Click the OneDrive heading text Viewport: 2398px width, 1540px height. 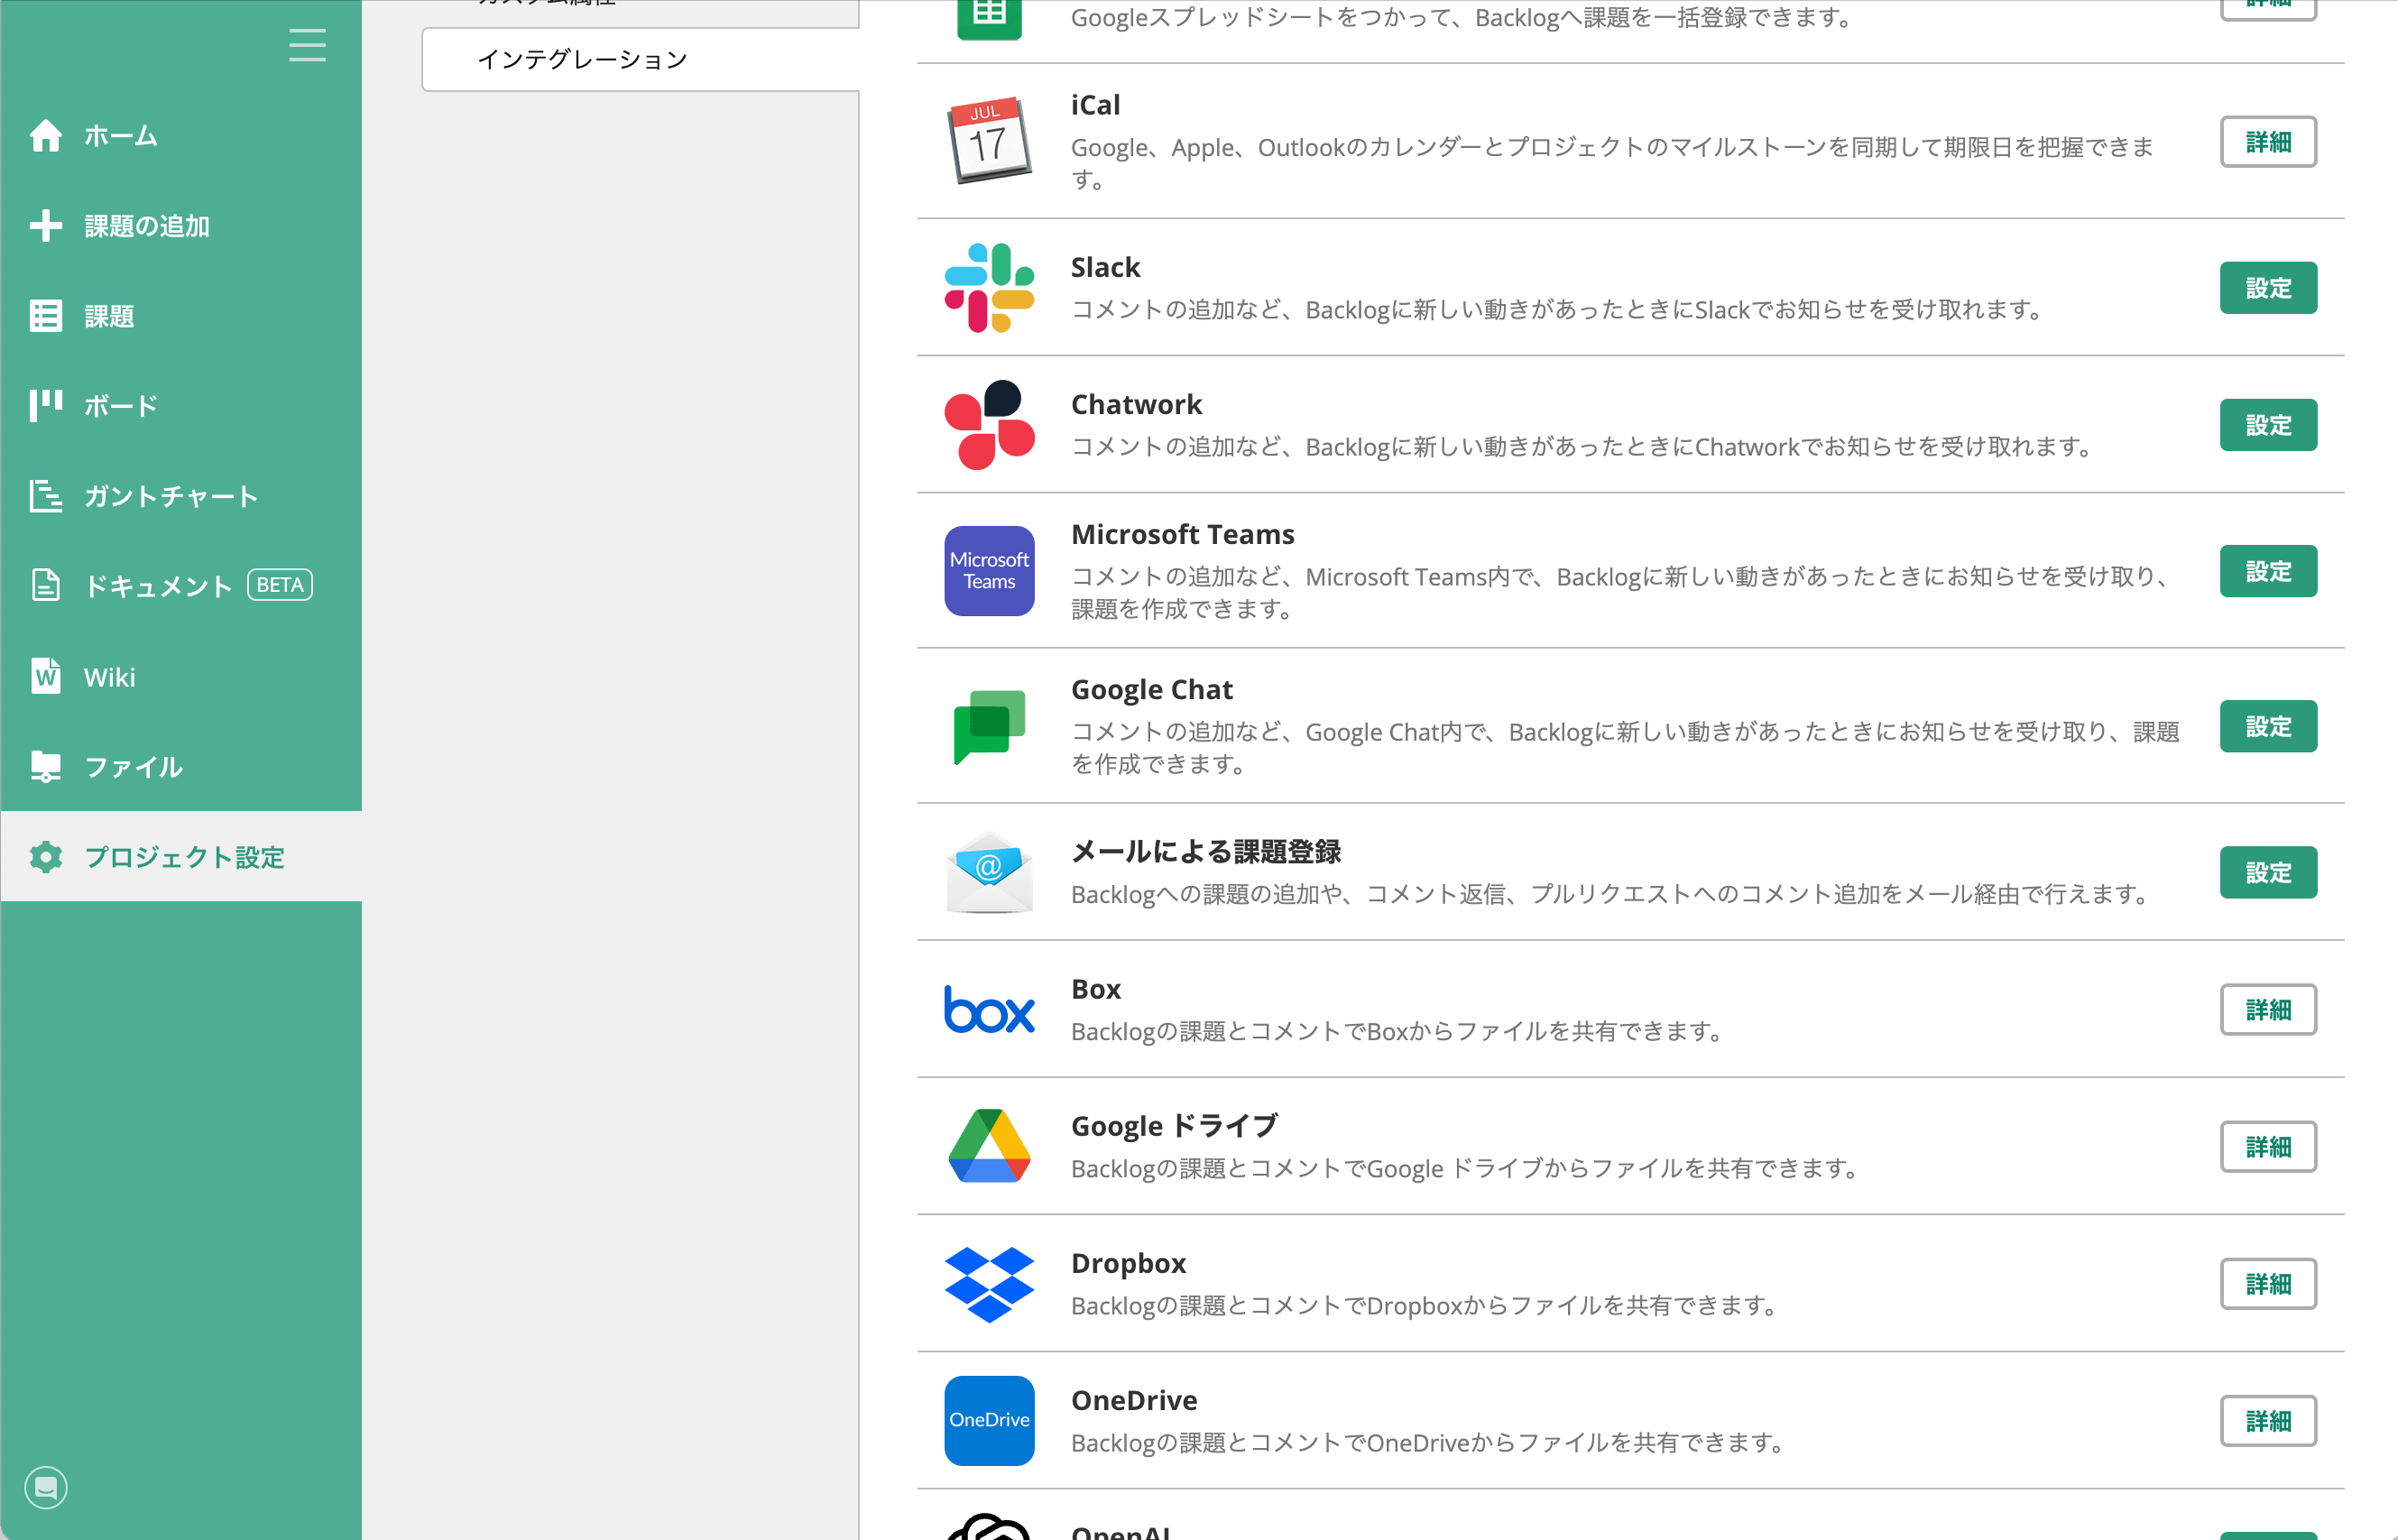point(1134,1400)
